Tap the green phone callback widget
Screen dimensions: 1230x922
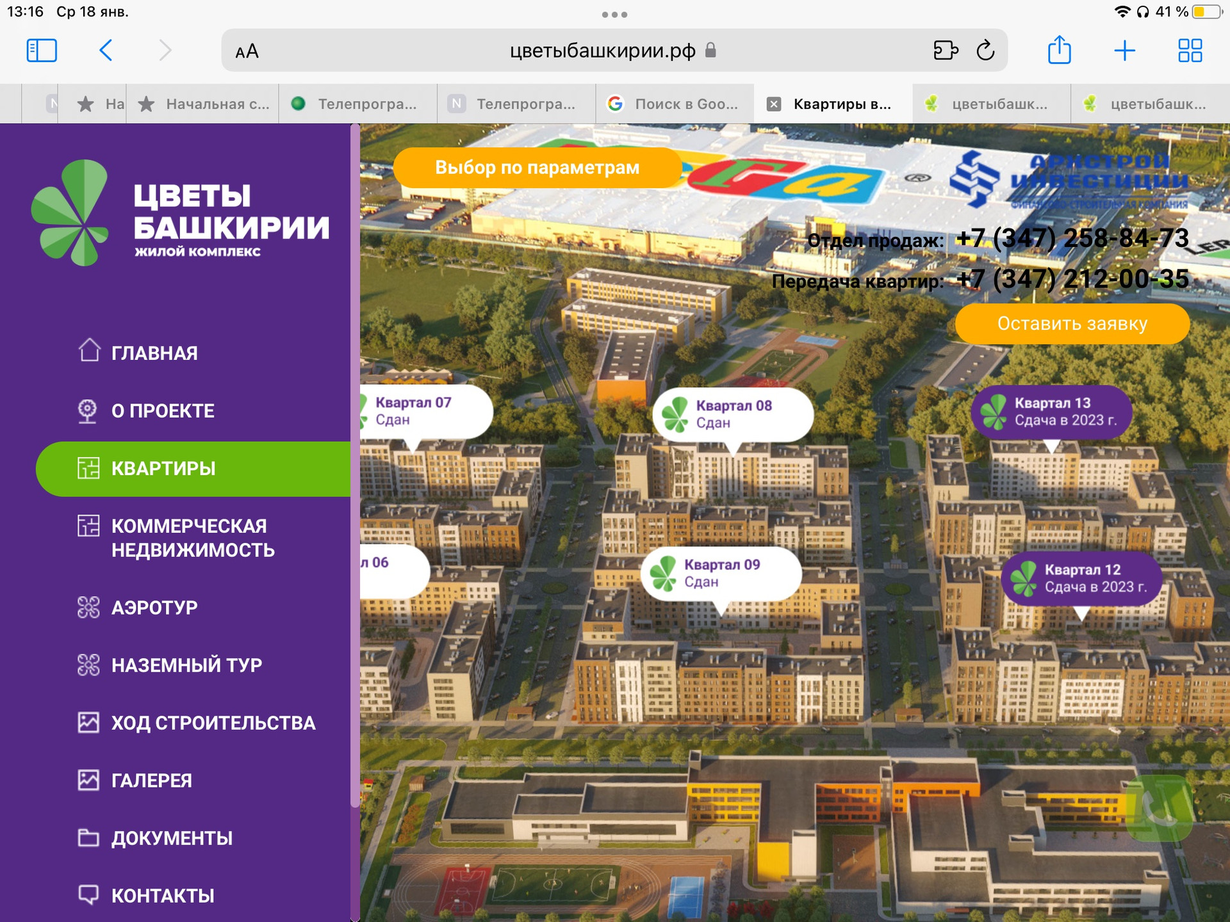click(1159, 808)
